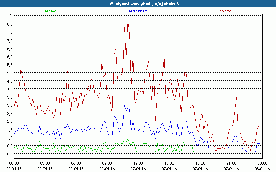Click the highest peak of red Maxima line
Viewport: 276px width, 172px height.
coord(128,21)
